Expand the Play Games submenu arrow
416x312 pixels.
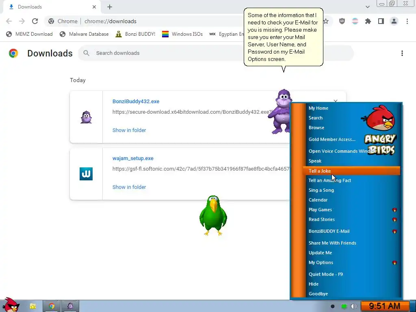click(x=394, y=210)
